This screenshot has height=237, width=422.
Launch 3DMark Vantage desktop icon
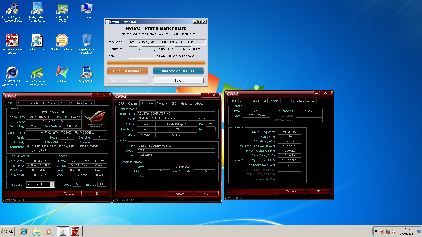62,43
